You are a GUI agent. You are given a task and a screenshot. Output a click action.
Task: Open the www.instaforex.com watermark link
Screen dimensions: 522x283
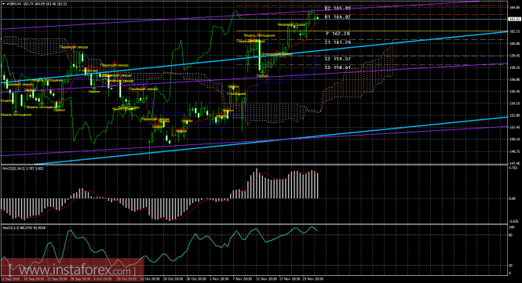[x=72, y=270]
